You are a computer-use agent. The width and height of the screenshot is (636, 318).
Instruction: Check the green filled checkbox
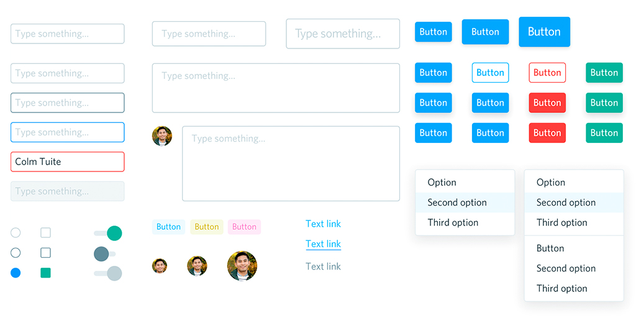click(45, 273)
